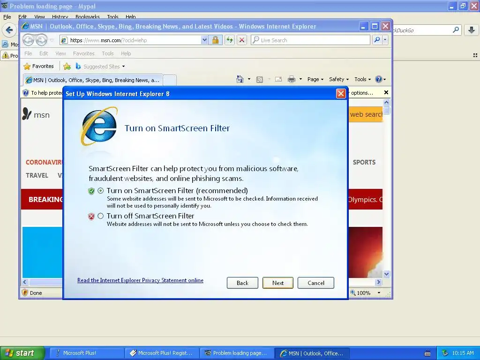The height and width of the screenshot is (360, 480).
Task: Open IE Tools menu in menu bar
Action: (107, 53)
